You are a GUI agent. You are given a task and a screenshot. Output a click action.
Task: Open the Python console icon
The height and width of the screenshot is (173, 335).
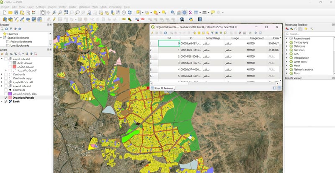click(191, 19)
